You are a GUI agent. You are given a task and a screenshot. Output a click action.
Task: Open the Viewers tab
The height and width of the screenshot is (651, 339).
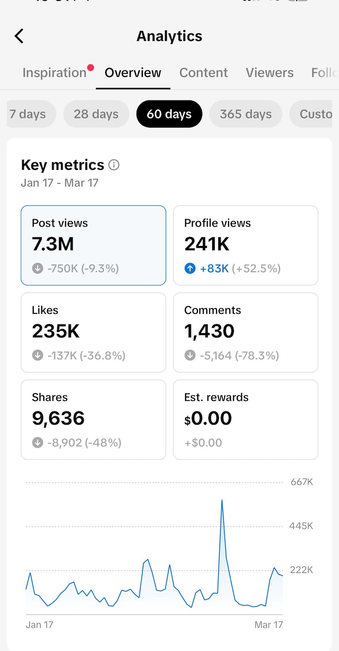[269, 73]
